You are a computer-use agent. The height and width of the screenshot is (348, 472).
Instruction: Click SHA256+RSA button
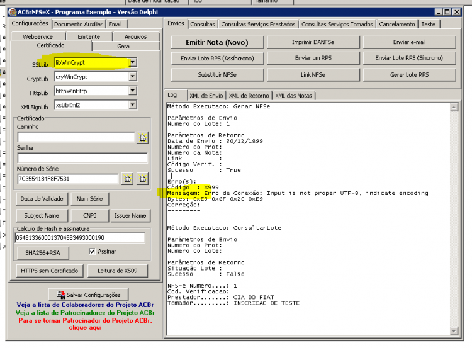point(43,253)
